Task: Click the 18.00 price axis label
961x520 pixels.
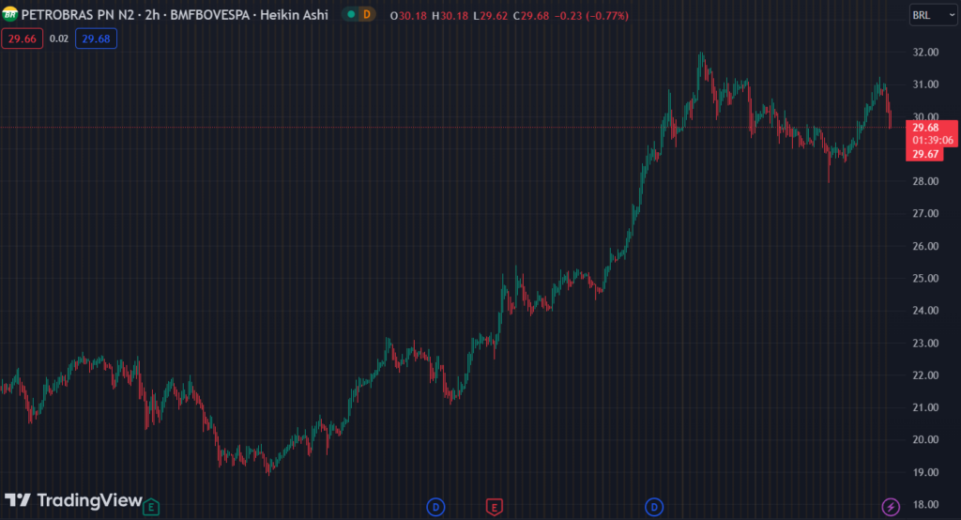Action: pos(925,504)
